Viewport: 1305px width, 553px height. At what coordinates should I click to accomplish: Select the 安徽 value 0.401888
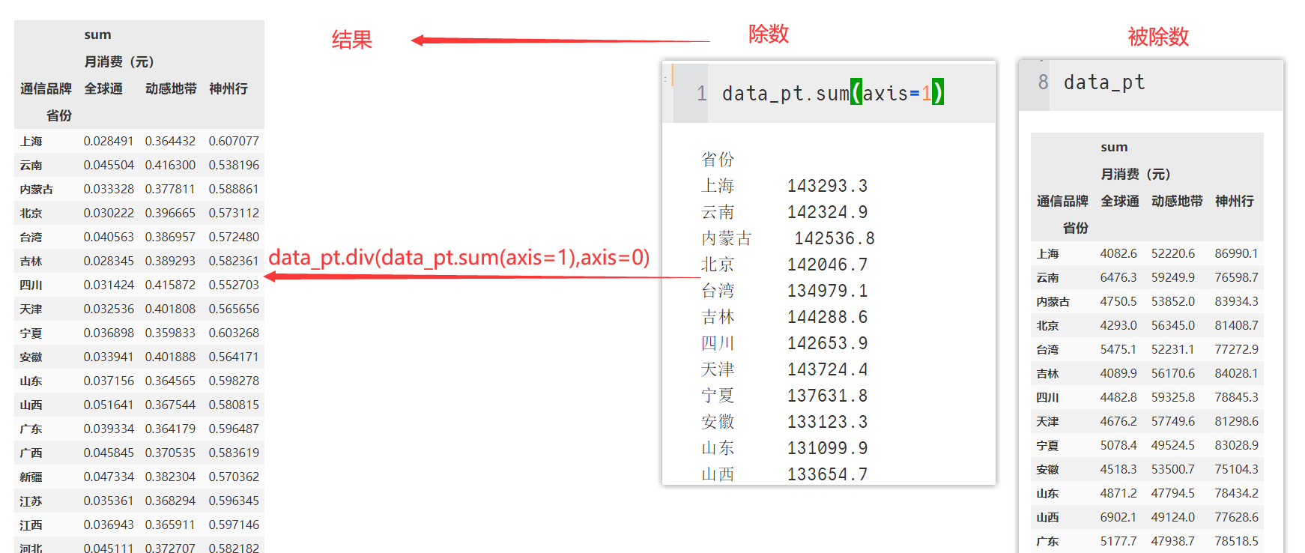(170, 357)
